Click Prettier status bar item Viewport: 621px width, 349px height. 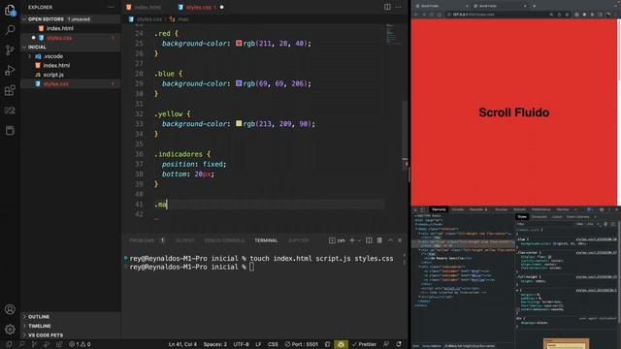(x=364, y=344)
